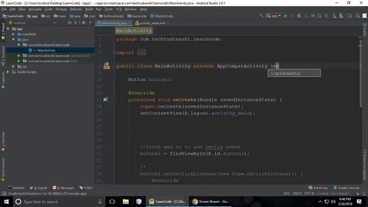Image resolution: width=368 pixels, height=207 pixels.
Task: Click the override gutter icon next to onCreate
Action: coord(105,99)
